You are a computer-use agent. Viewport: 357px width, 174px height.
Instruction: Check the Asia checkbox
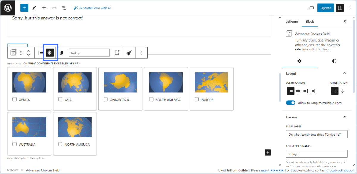pyautogui.click(x=60, y=99)
